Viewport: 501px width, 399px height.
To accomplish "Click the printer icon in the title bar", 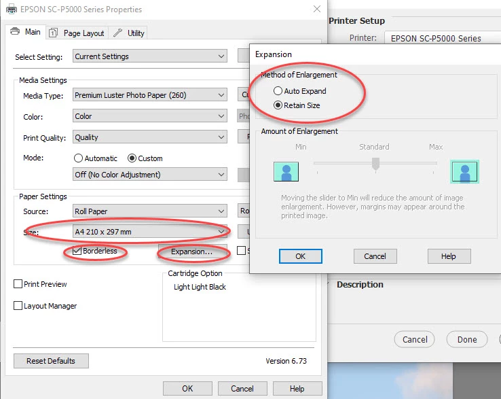I will [11, 10].
